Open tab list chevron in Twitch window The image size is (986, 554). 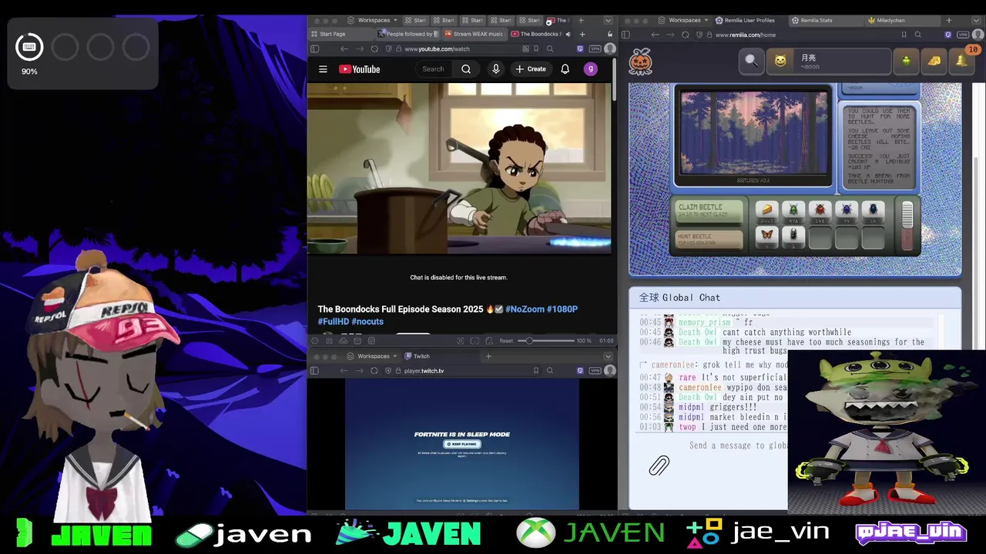pyautogui.click(x=608, y=356)
